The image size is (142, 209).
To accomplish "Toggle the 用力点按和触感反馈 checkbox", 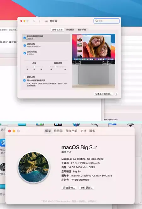I will tap(25, 80).
